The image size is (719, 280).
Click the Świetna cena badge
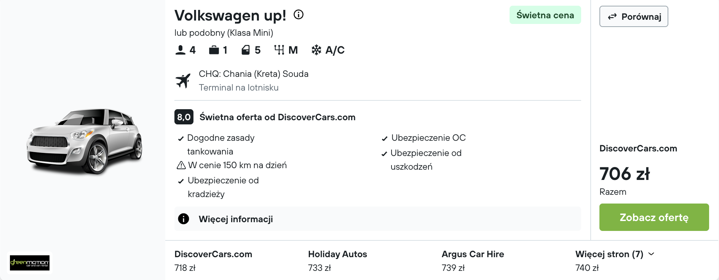click(545, 15)
